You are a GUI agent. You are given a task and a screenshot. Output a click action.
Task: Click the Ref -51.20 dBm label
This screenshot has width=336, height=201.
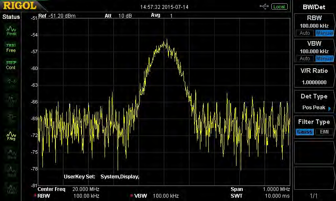tap(57, 16)
